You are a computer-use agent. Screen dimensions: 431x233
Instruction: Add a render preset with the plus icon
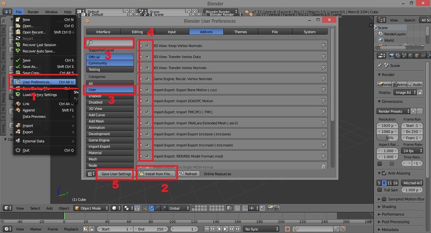[413, 111]
